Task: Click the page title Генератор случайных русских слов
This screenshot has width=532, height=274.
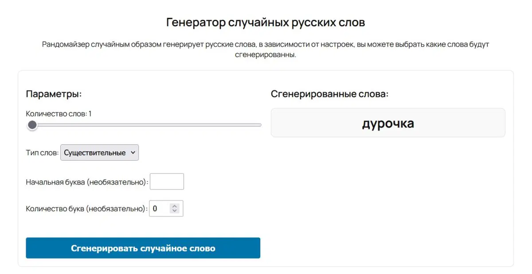Action: (266, 21)
